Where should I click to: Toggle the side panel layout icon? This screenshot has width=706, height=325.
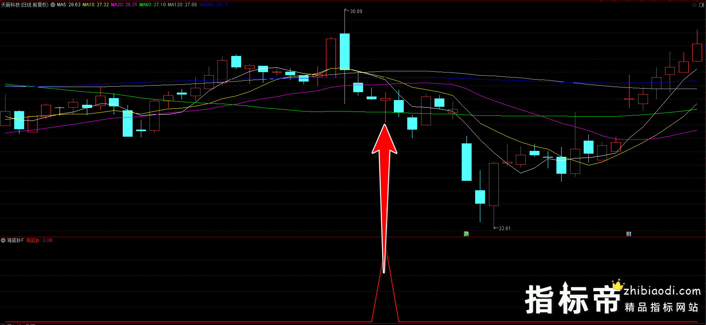(701, 5)
